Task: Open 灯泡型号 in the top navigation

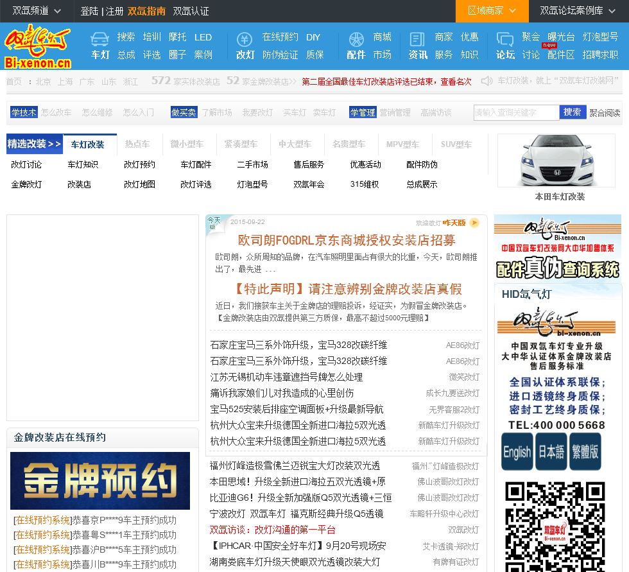Action: tap(600, 37)
